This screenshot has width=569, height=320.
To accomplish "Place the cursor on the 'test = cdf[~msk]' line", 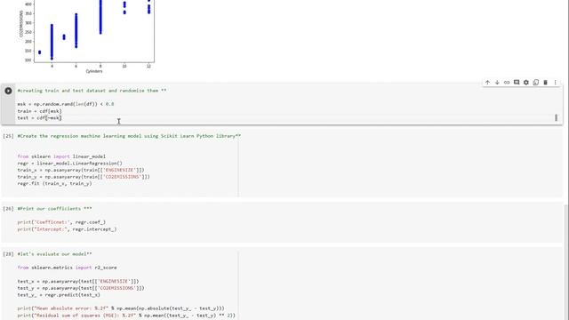I will point(39,118).
